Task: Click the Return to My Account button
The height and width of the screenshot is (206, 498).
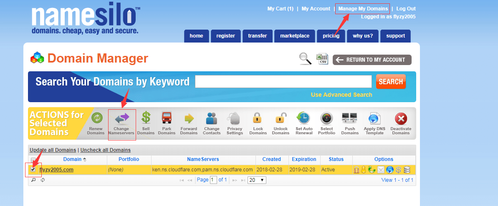Action: [x=372, y=60]
